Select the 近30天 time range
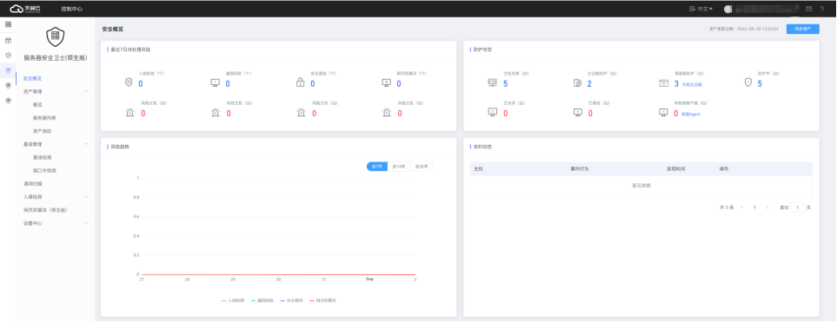This screenshot has height=322, width=837. click(422, 167)
